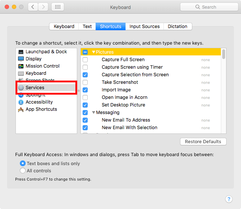
Task: Click 'none' shortcut for Import Image
Action: coord(206,90)
